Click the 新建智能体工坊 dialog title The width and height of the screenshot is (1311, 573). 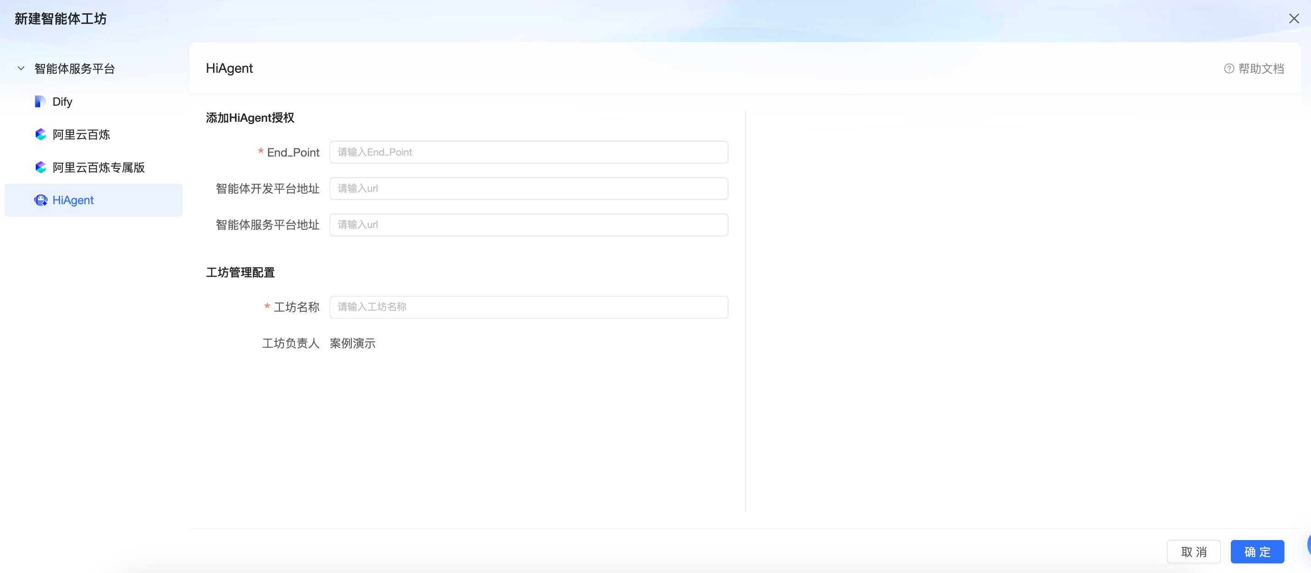[x=60, y=19]
